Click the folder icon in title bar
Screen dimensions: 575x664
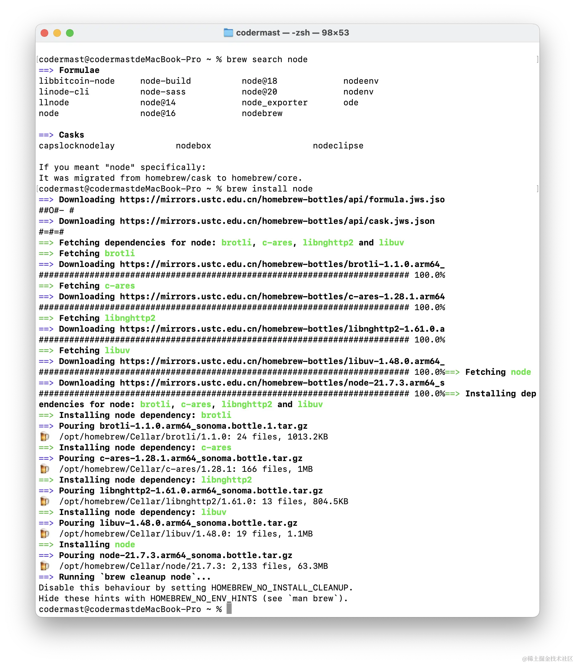point(228,33)
